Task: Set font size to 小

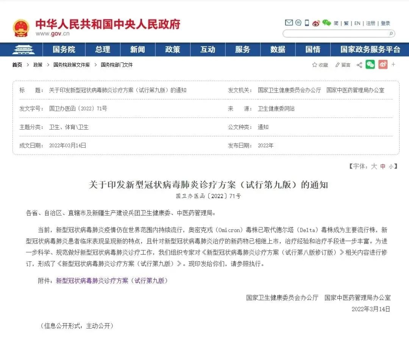Action: point(391,167)
